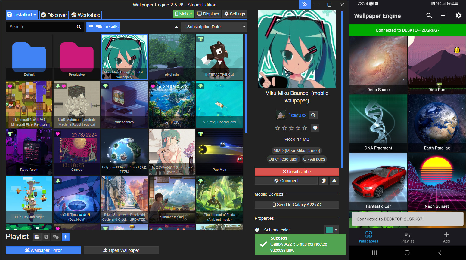Viewport: 466px width, 260px height.
Task: Open playlist settings gears icon
Action: click(x=56, y=237)
